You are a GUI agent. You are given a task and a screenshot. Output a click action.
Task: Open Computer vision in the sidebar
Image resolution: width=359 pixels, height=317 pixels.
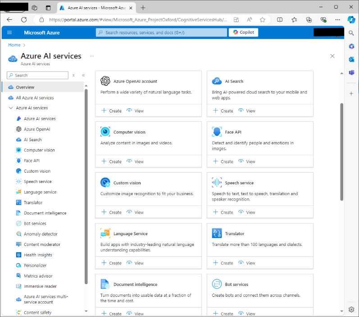(39, 150)
